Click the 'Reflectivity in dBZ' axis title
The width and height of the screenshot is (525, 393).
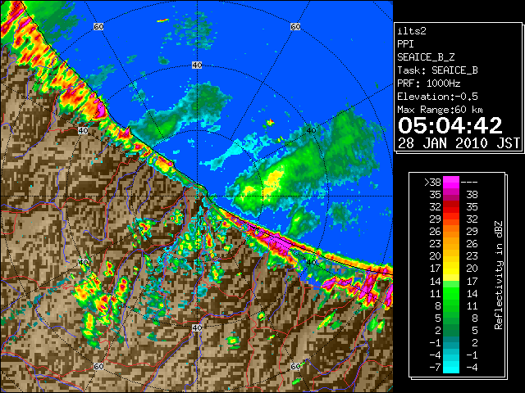click(x=499, y=275)
